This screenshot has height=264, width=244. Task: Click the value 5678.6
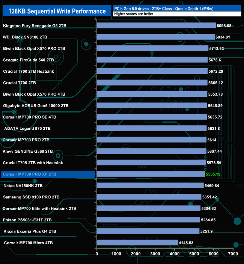[215, 60]
